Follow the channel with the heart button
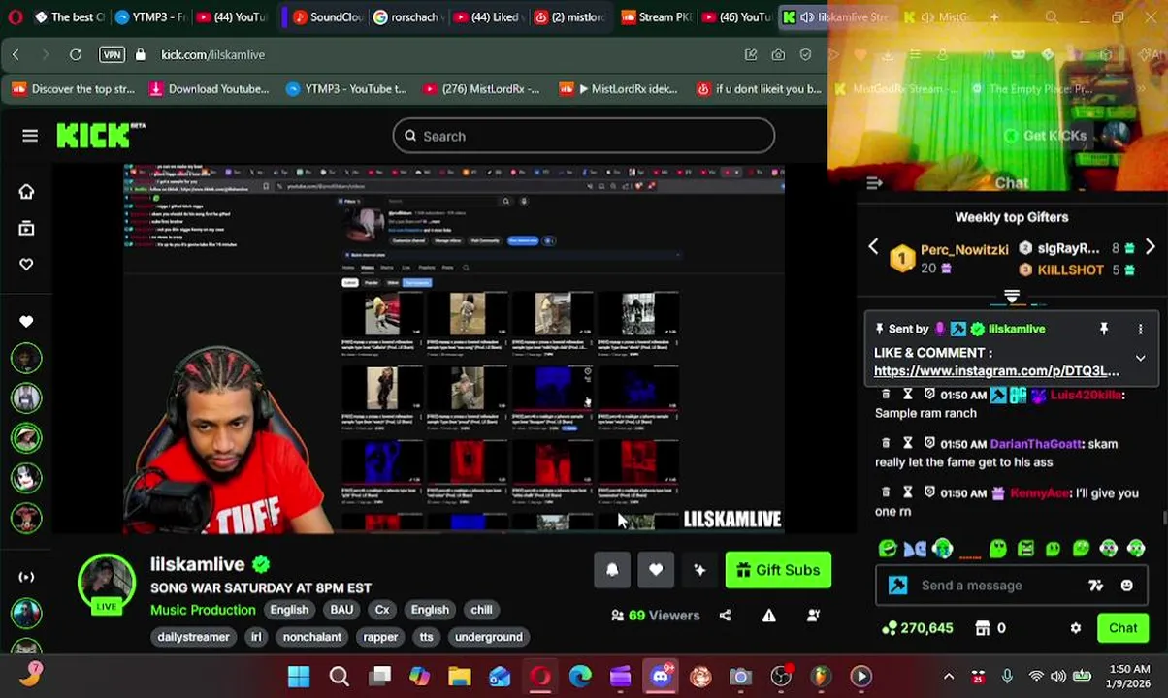 (656, 570)
